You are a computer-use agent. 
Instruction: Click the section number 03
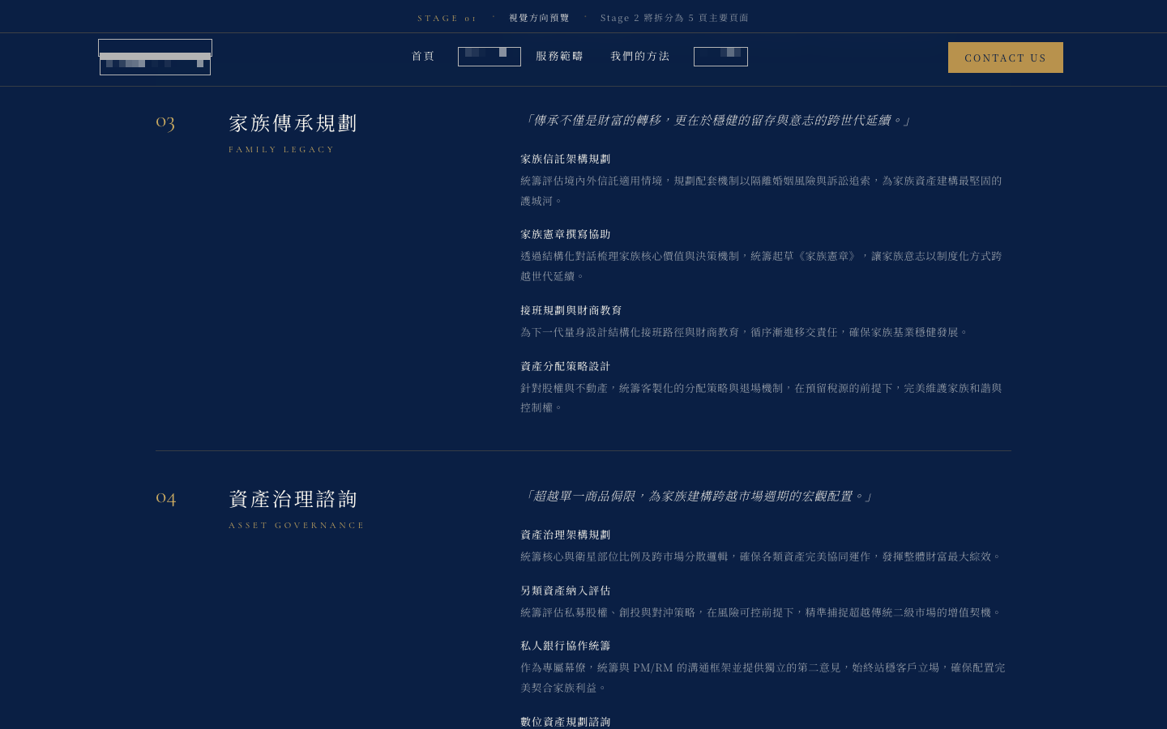click(165, 122)
